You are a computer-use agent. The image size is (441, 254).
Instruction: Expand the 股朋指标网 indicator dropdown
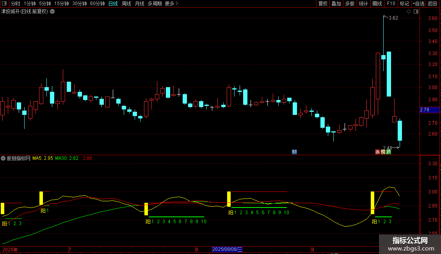point(3,158)
